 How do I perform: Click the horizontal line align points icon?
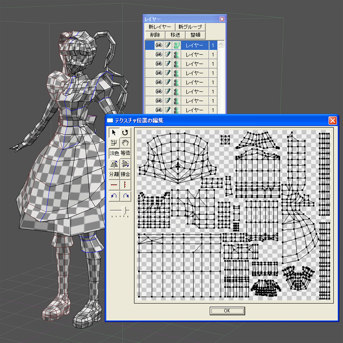(114, 185)
